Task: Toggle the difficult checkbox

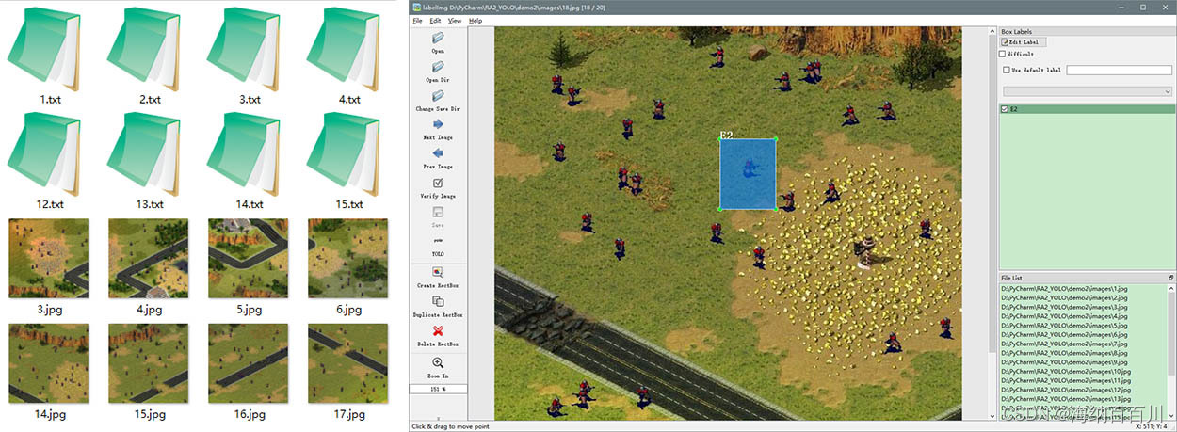Action: [1003, 54]
